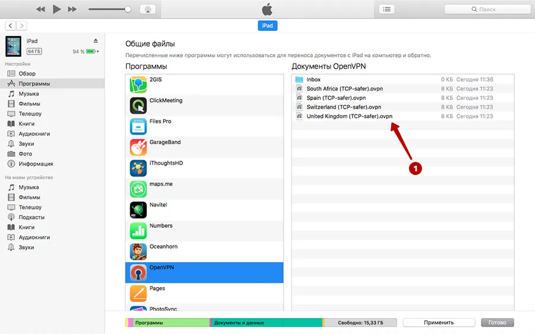Viewport: 535px width, 334px height.
Task: Open Фильмы under На моем устройстве
Action: (29, 197)
